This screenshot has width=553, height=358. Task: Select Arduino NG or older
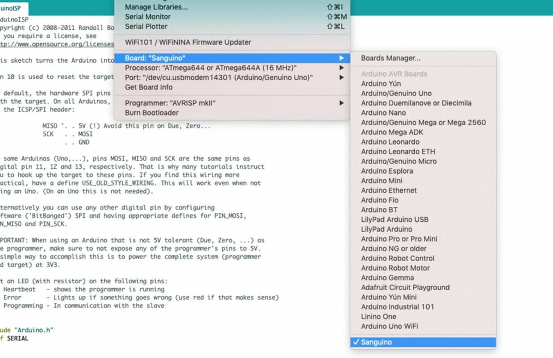[423, 248]
